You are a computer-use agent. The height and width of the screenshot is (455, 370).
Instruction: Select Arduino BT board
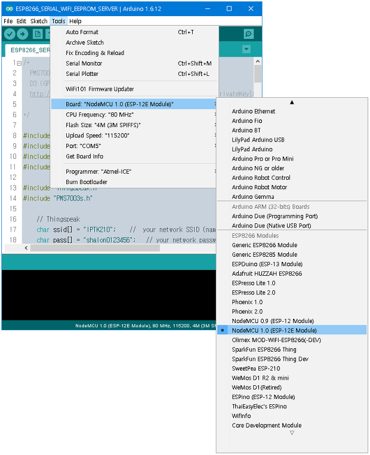(292, 130)
